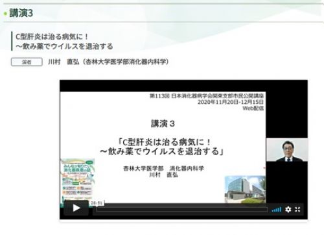Image resolution: width=324 pixels, height=235 pixels.
Task: Click slide header 第113回 日本消化器病学会 line
Action: (207, 96)
